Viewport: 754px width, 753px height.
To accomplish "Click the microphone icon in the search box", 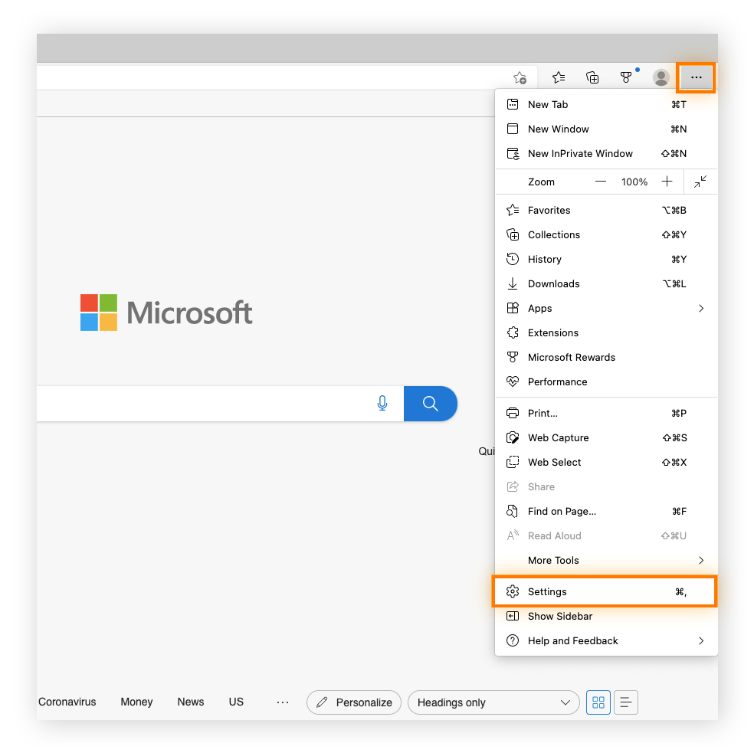I will point(382,404).
